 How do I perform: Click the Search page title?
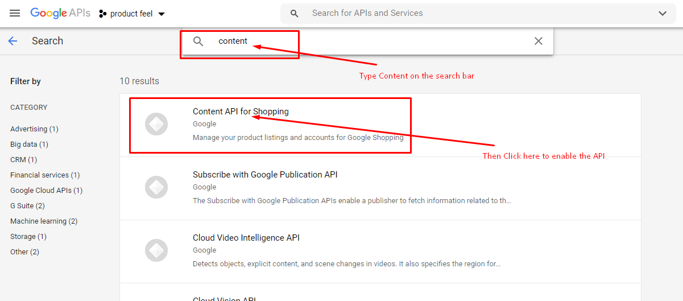(x=47, y=41)
